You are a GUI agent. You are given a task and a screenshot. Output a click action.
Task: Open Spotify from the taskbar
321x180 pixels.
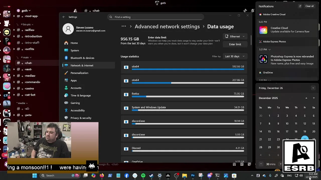click(143, 175)
